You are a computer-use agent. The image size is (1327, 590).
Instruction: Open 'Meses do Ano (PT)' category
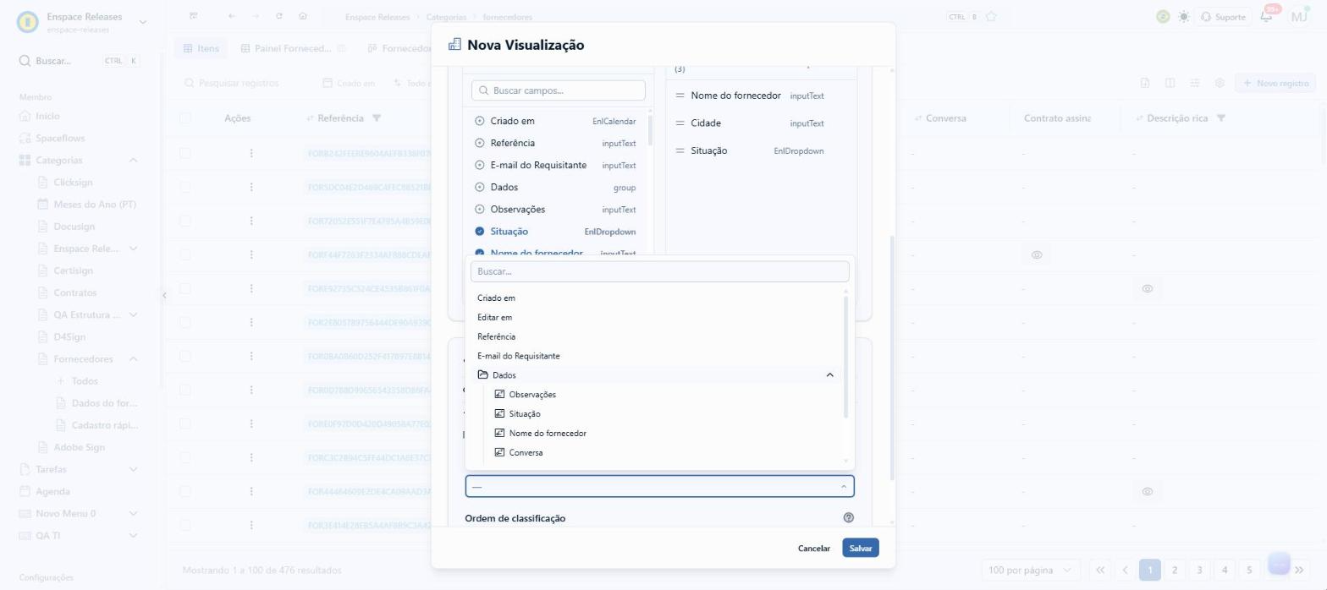pyautogui.click(x=94, y=204)
